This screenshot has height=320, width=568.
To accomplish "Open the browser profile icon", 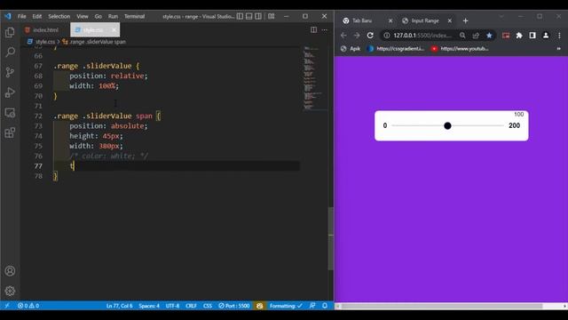I will (x=546, y=36).
